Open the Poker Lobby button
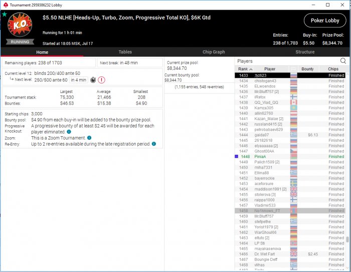This screenshot has height=272, width=351. click(325, 21)
